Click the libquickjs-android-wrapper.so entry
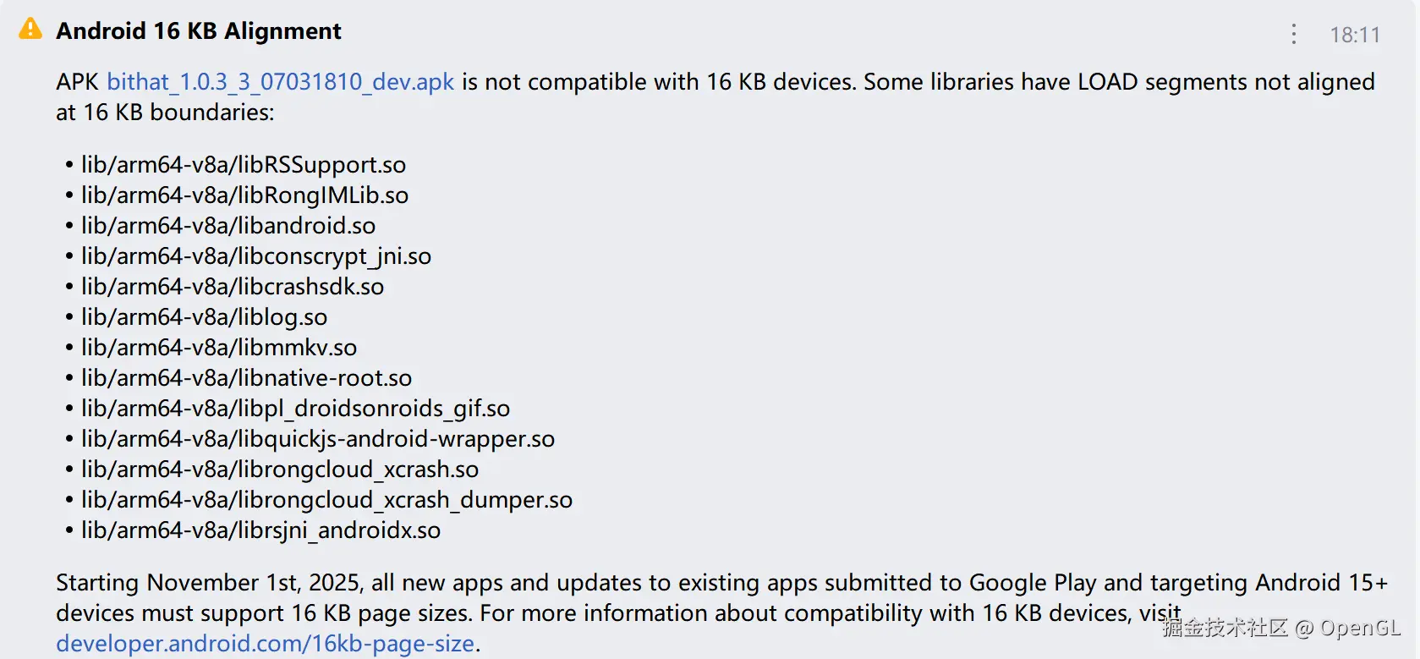Image resolution: width=1420 pixels, height=659 pixels. click(317, 439)
